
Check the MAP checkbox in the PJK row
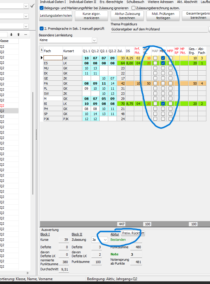155,119
